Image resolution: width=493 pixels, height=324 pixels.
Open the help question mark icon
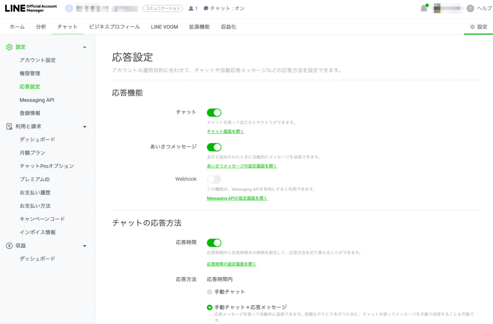(470, 9)
